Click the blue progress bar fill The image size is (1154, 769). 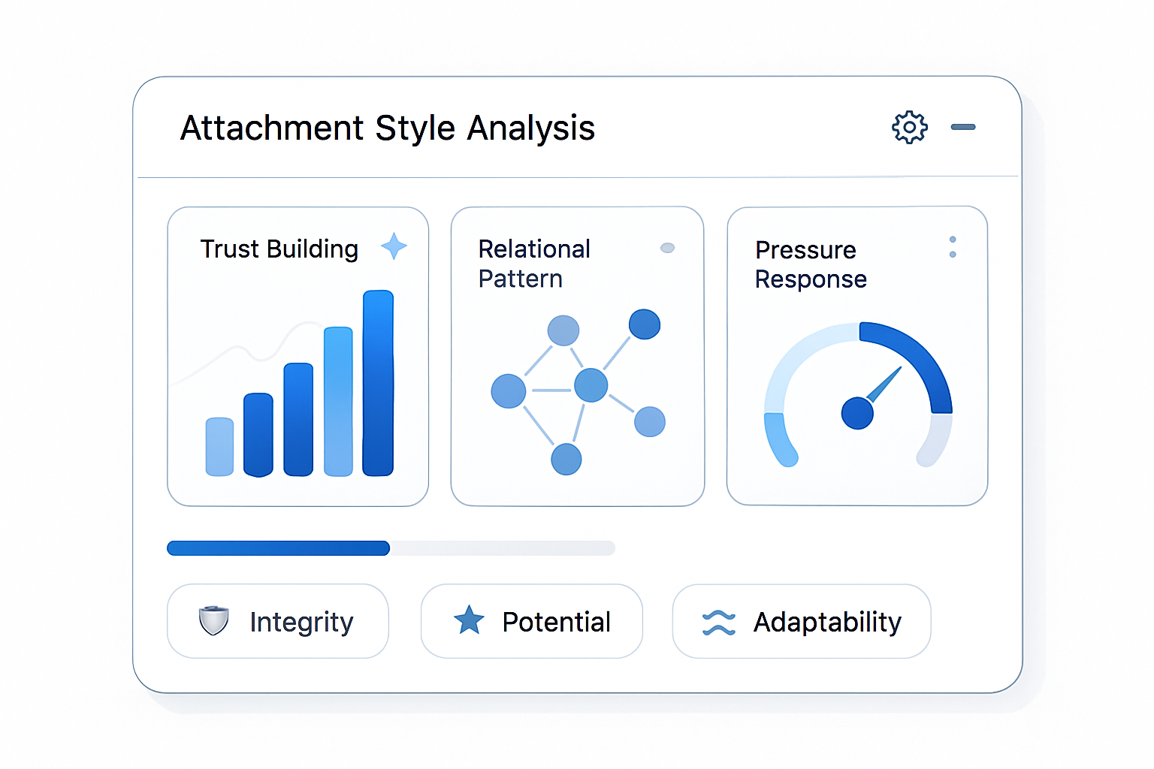coord(278,547)
